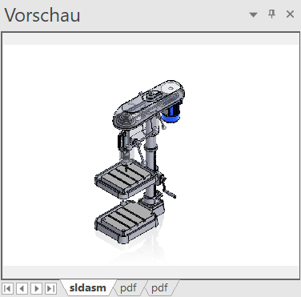Jump to the last preview tab
Viewport: 301px width, 297px height.
click(x=50, y=288)
